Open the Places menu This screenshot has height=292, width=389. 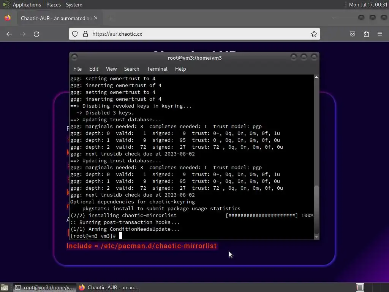tap(53, 5)
